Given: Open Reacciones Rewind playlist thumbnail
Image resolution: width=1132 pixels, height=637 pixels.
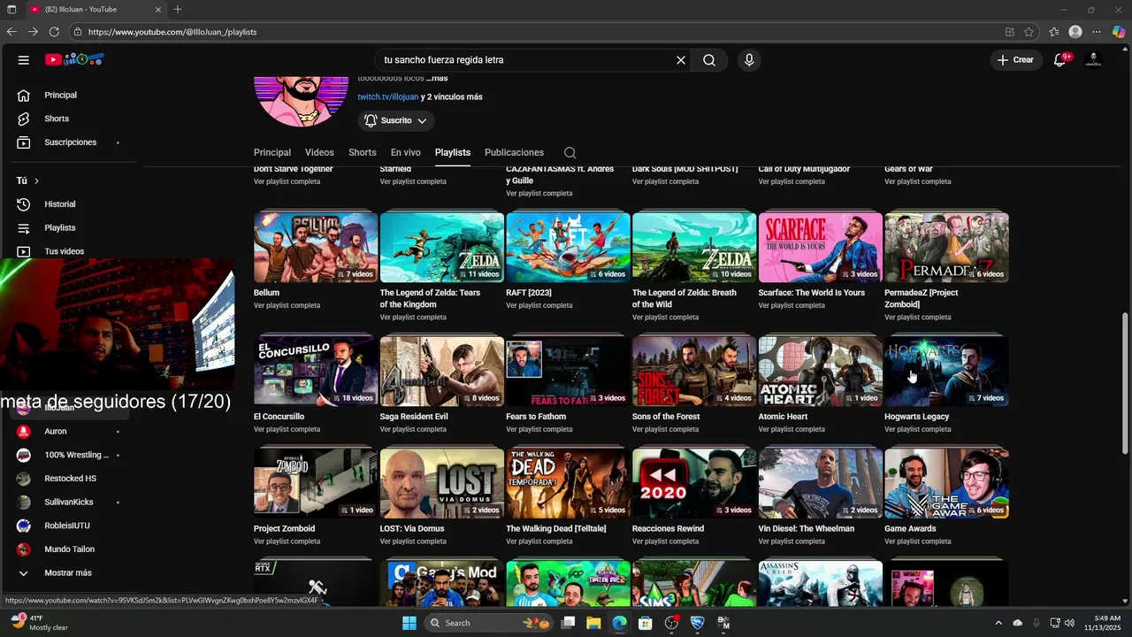Looking at the screenshot, I should pos(693,483).
